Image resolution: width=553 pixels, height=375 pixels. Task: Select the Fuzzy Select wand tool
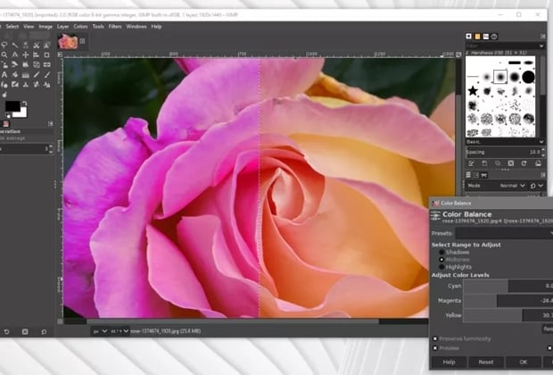(15, 46)
